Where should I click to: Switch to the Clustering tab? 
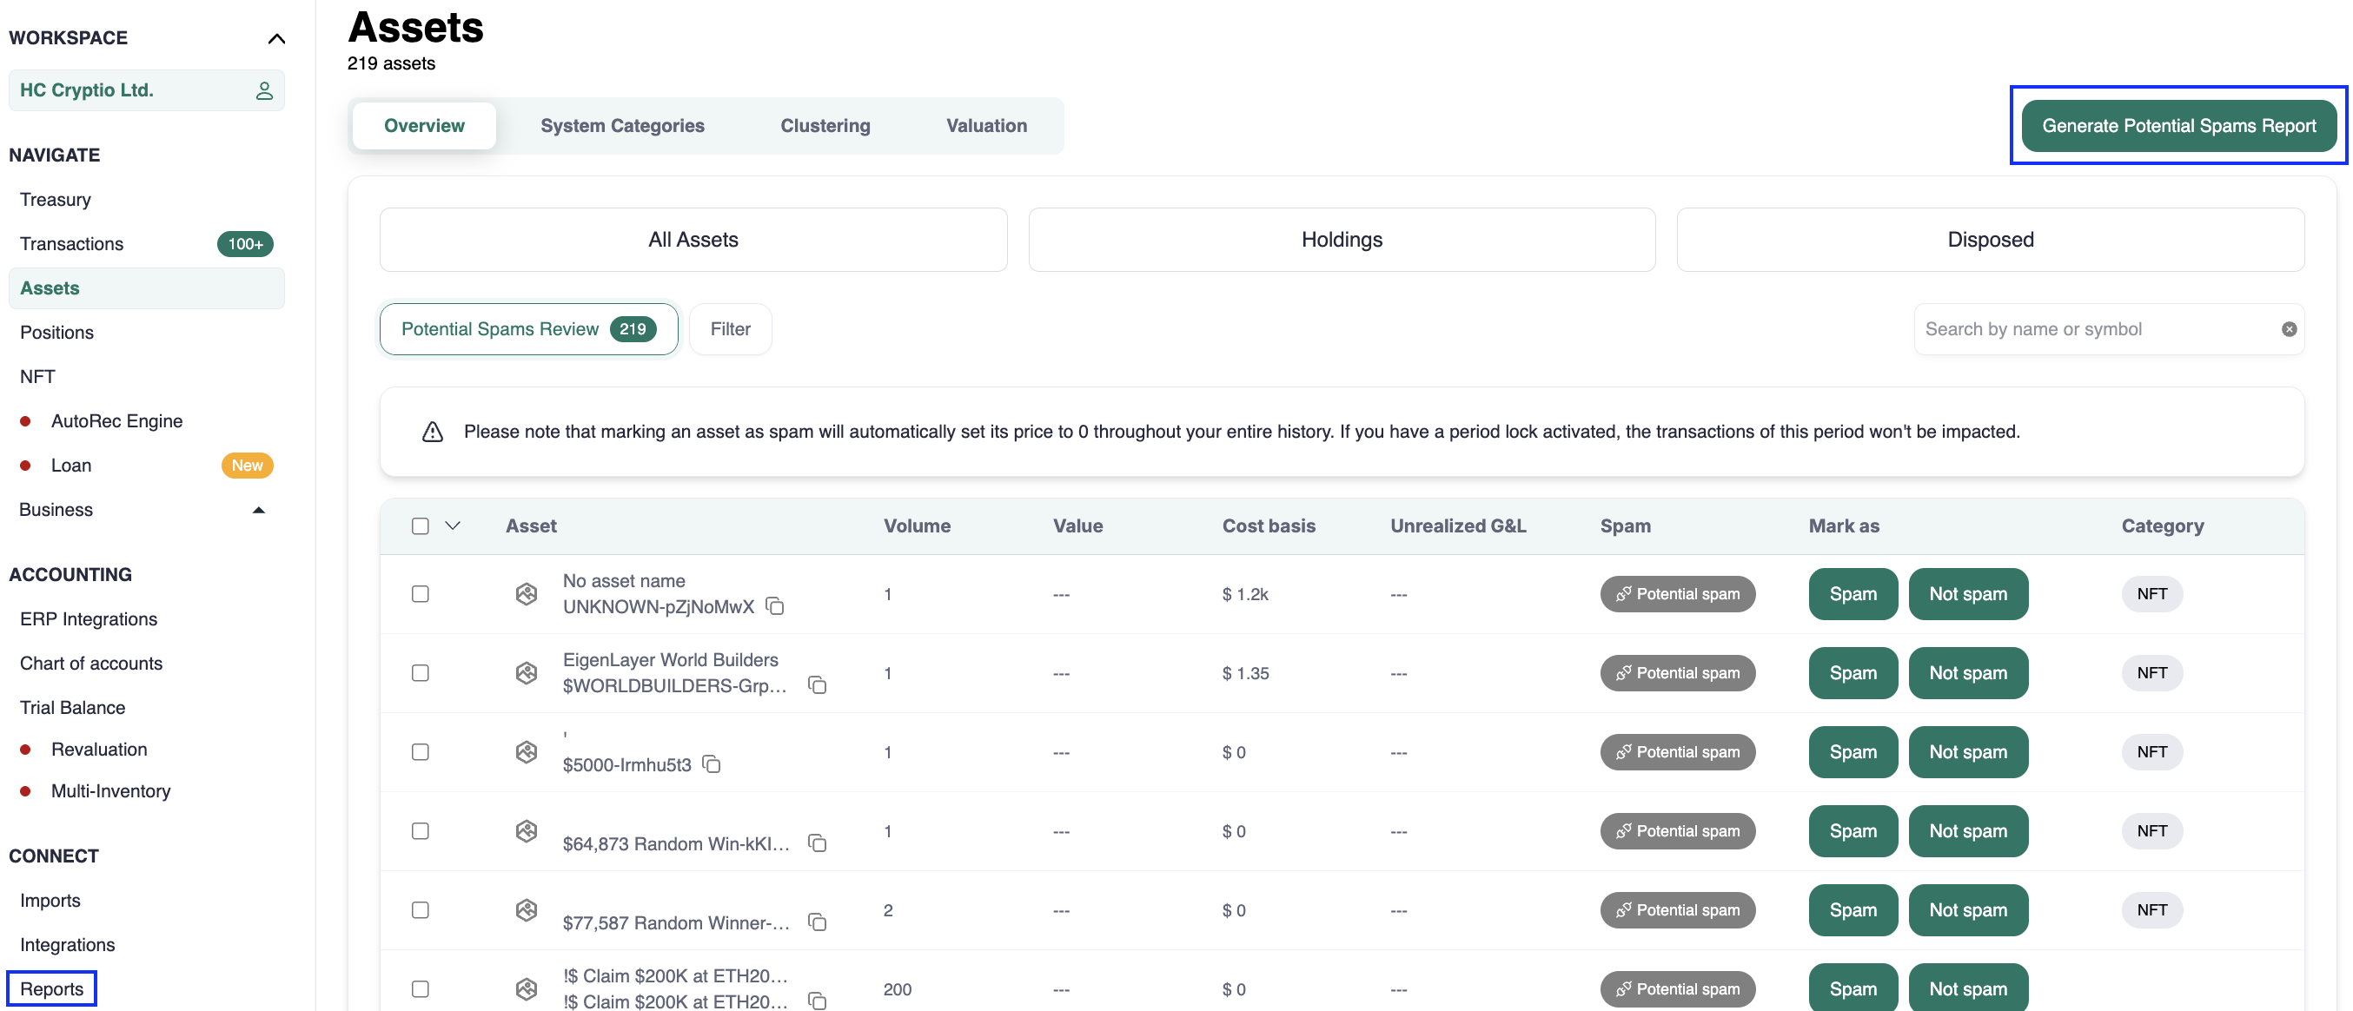[824, 126]
